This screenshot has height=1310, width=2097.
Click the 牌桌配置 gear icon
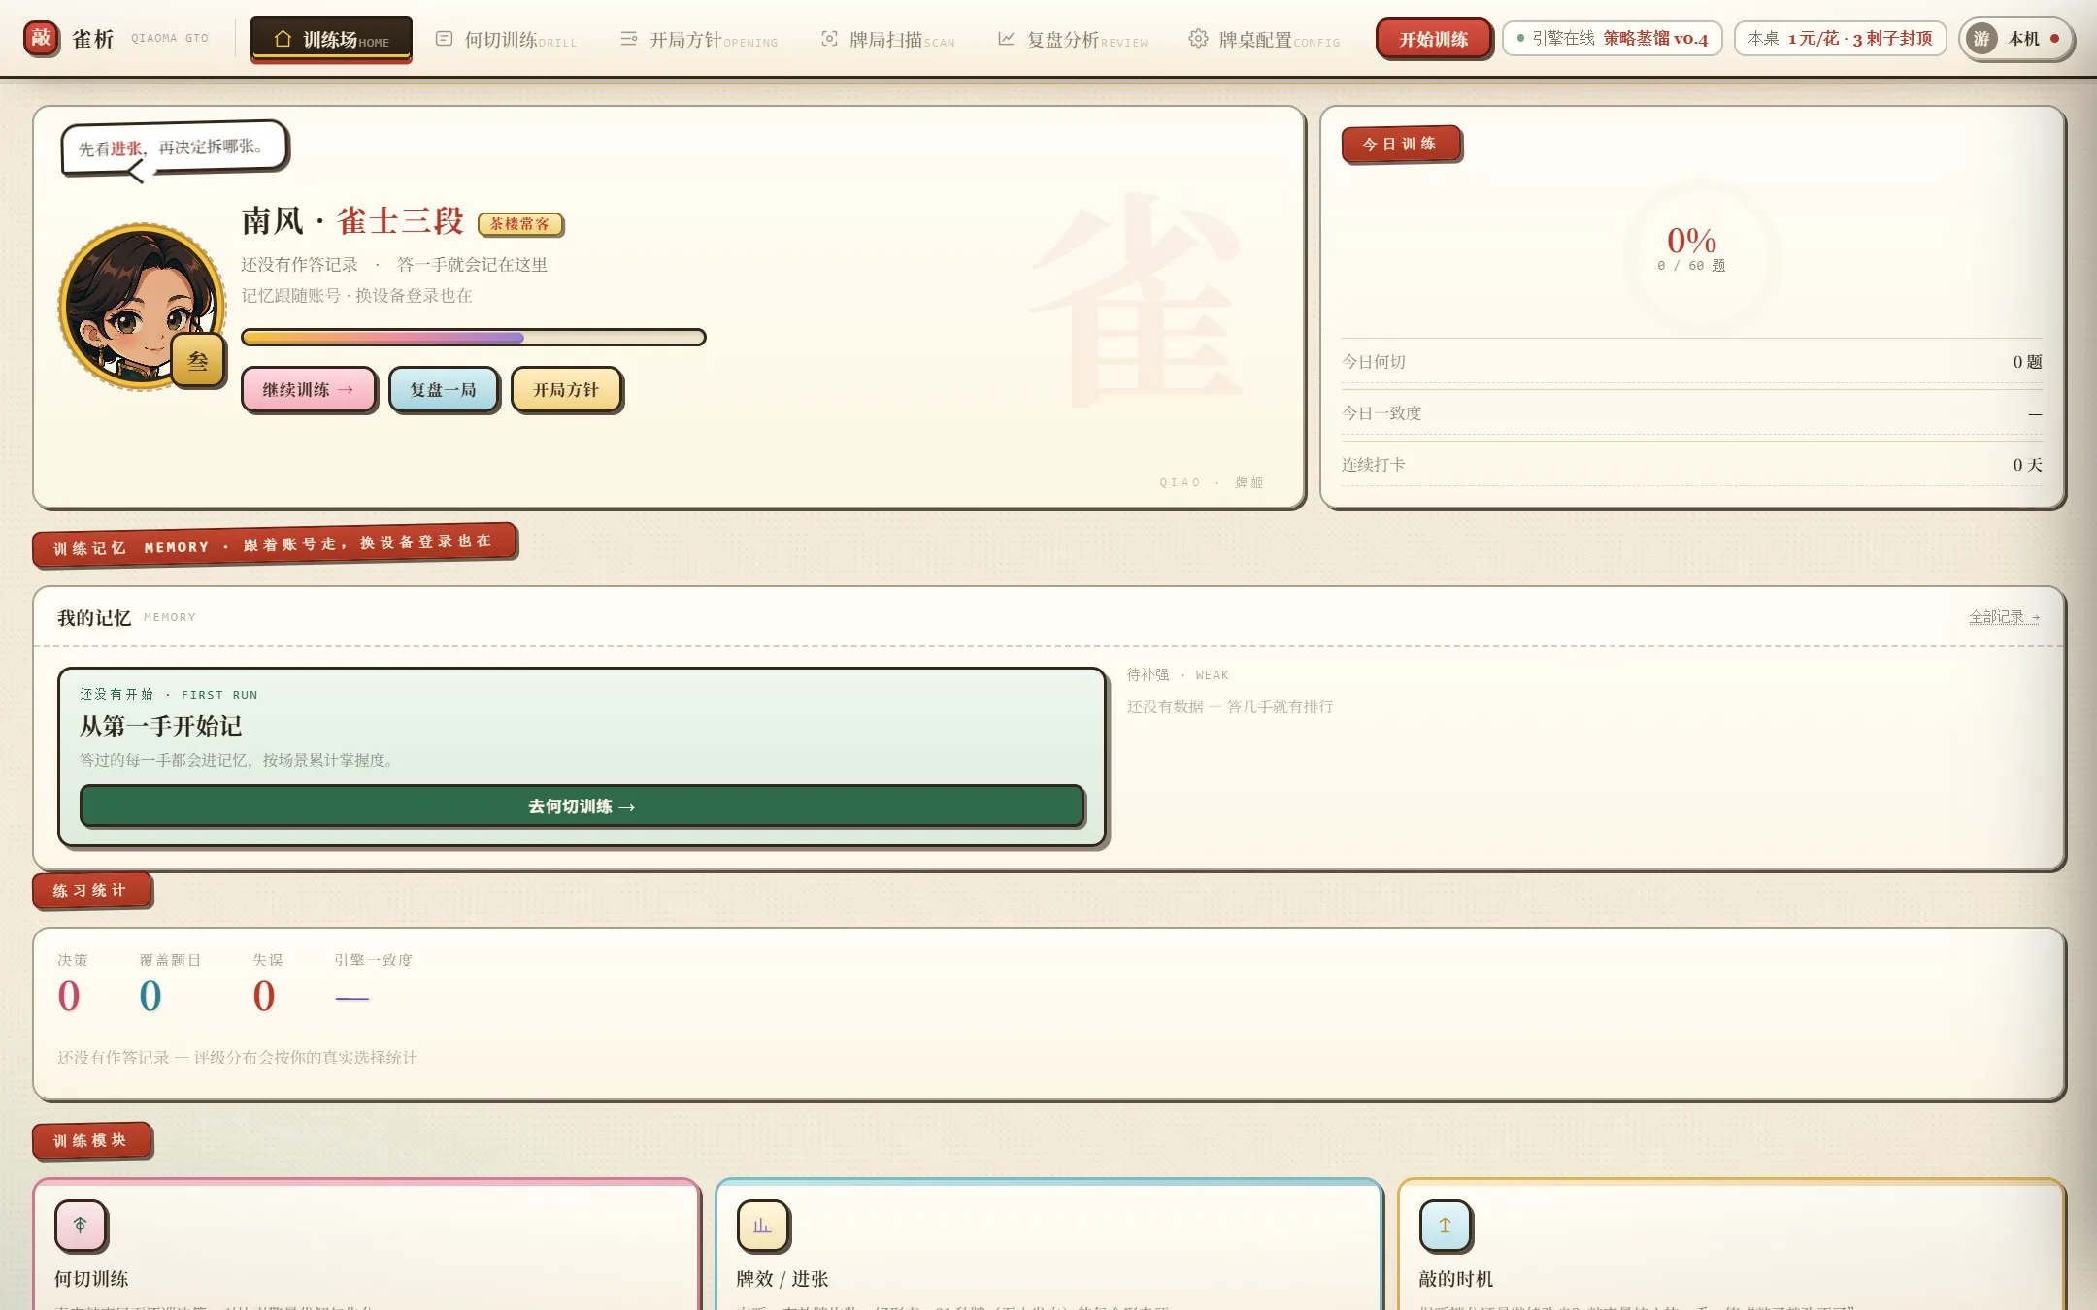point(1198,39)
